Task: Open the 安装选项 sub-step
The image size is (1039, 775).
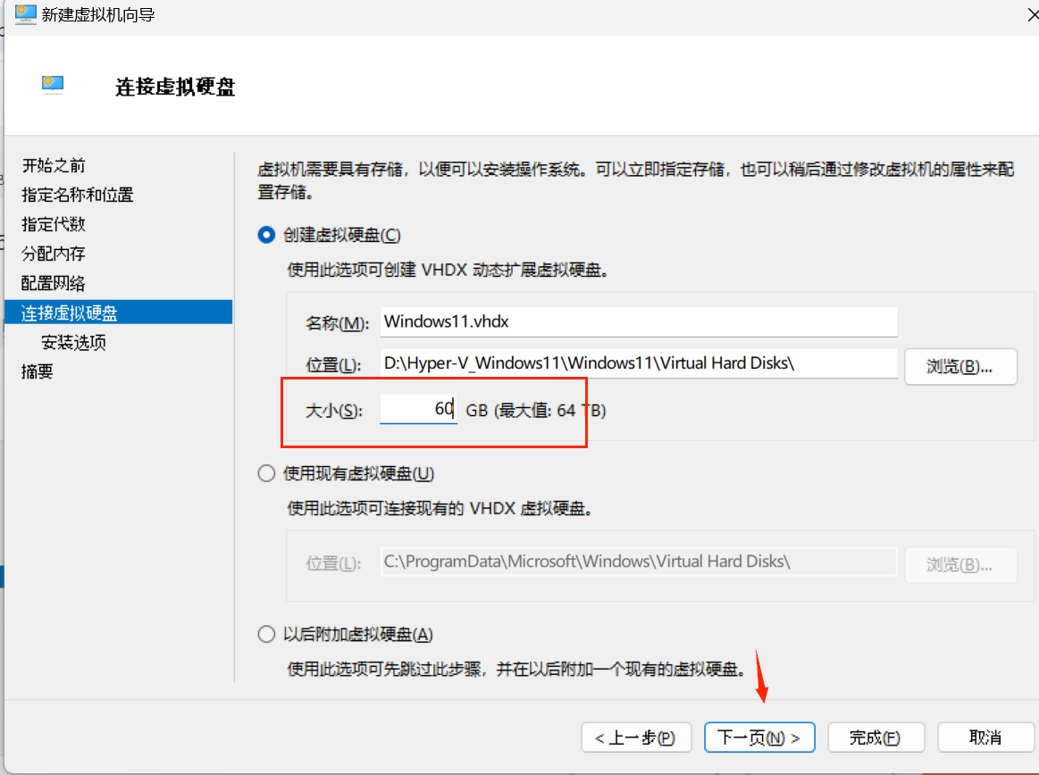Action: (x=73, y=343)
